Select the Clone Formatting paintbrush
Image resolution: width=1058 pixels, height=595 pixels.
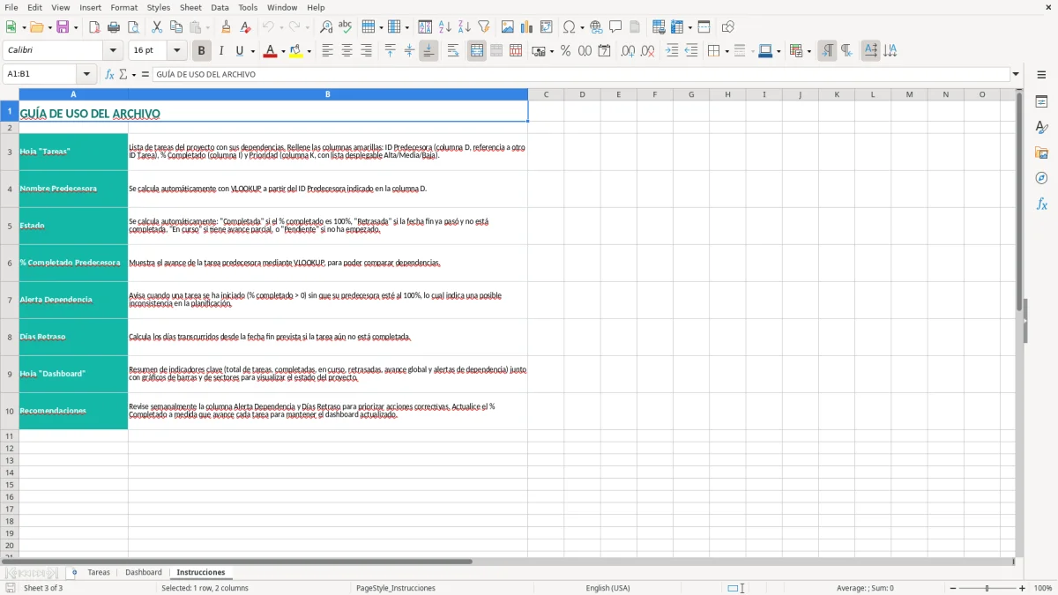227,27
